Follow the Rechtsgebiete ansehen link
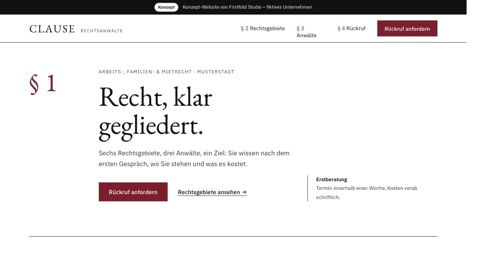Screen dimensions: 499x274 [212, 192]
